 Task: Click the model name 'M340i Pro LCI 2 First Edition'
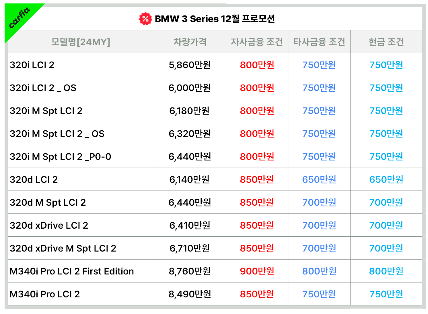click(x=72, y=271)
